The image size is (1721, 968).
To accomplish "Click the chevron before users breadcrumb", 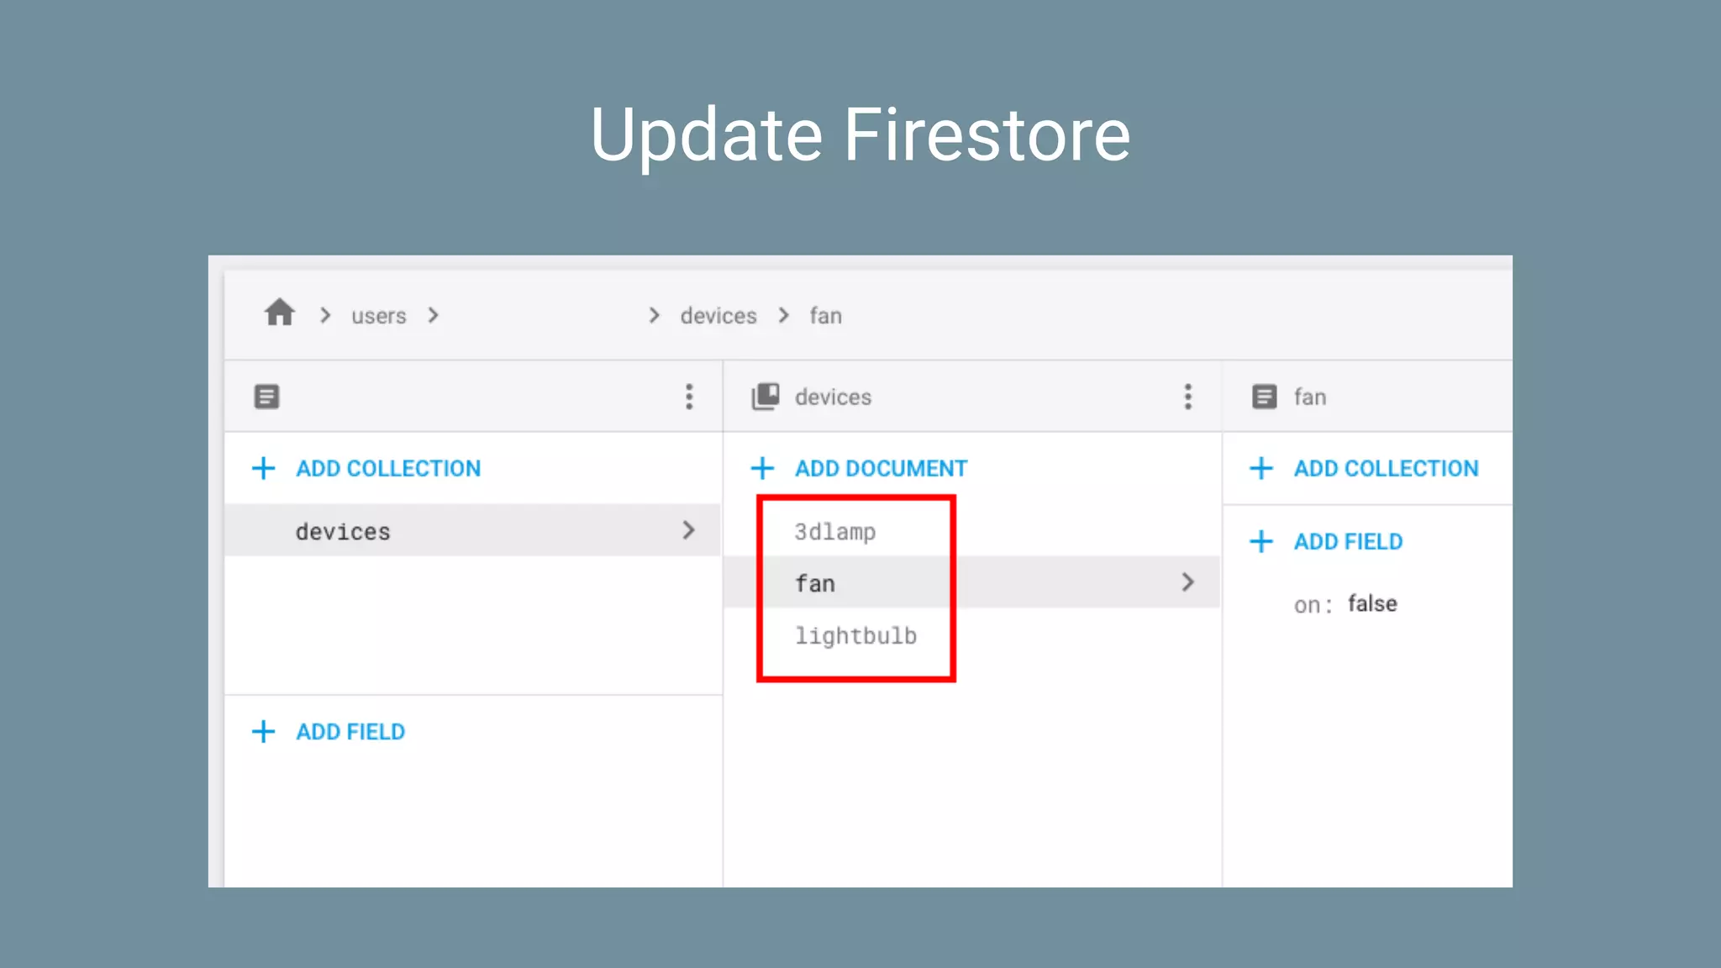I will (325, 315).
